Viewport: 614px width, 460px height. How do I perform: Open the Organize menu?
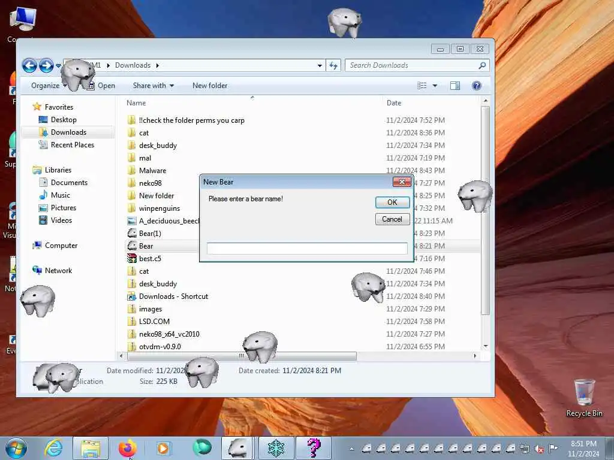[48, 86]
